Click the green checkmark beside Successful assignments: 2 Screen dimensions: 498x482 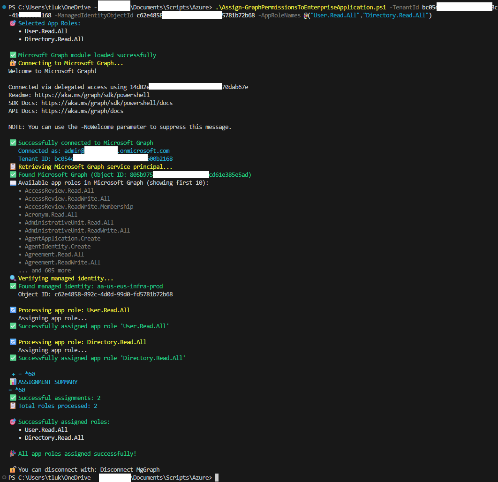(13, 398)
